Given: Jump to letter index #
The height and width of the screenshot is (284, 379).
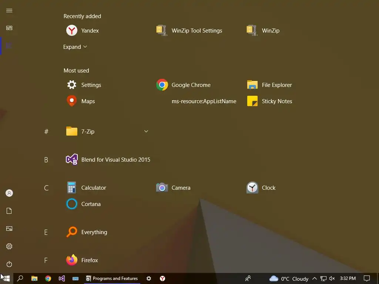Looking at the screenshot, I should coord(46,131).
